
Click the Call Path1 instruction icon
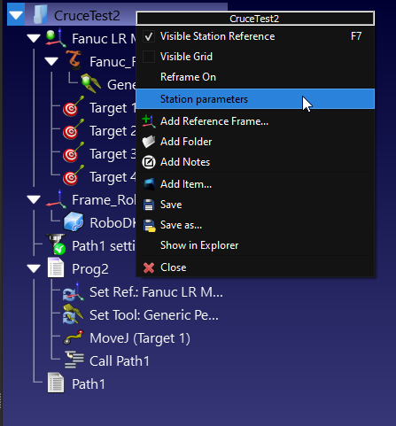click(x=74, y=360)
